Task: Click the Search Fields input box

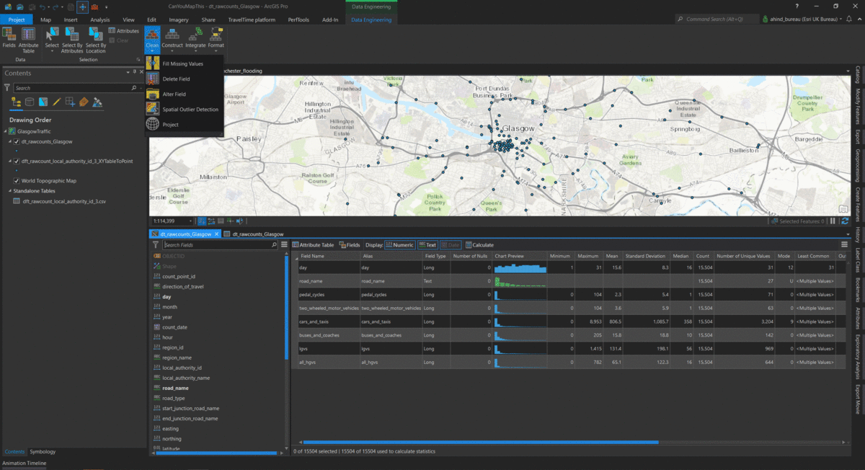Action: pos(220,245)
